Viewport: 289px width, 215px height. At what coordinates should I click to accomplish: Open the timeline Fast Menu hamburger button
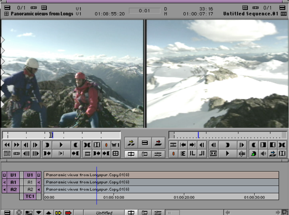[7, 213]
